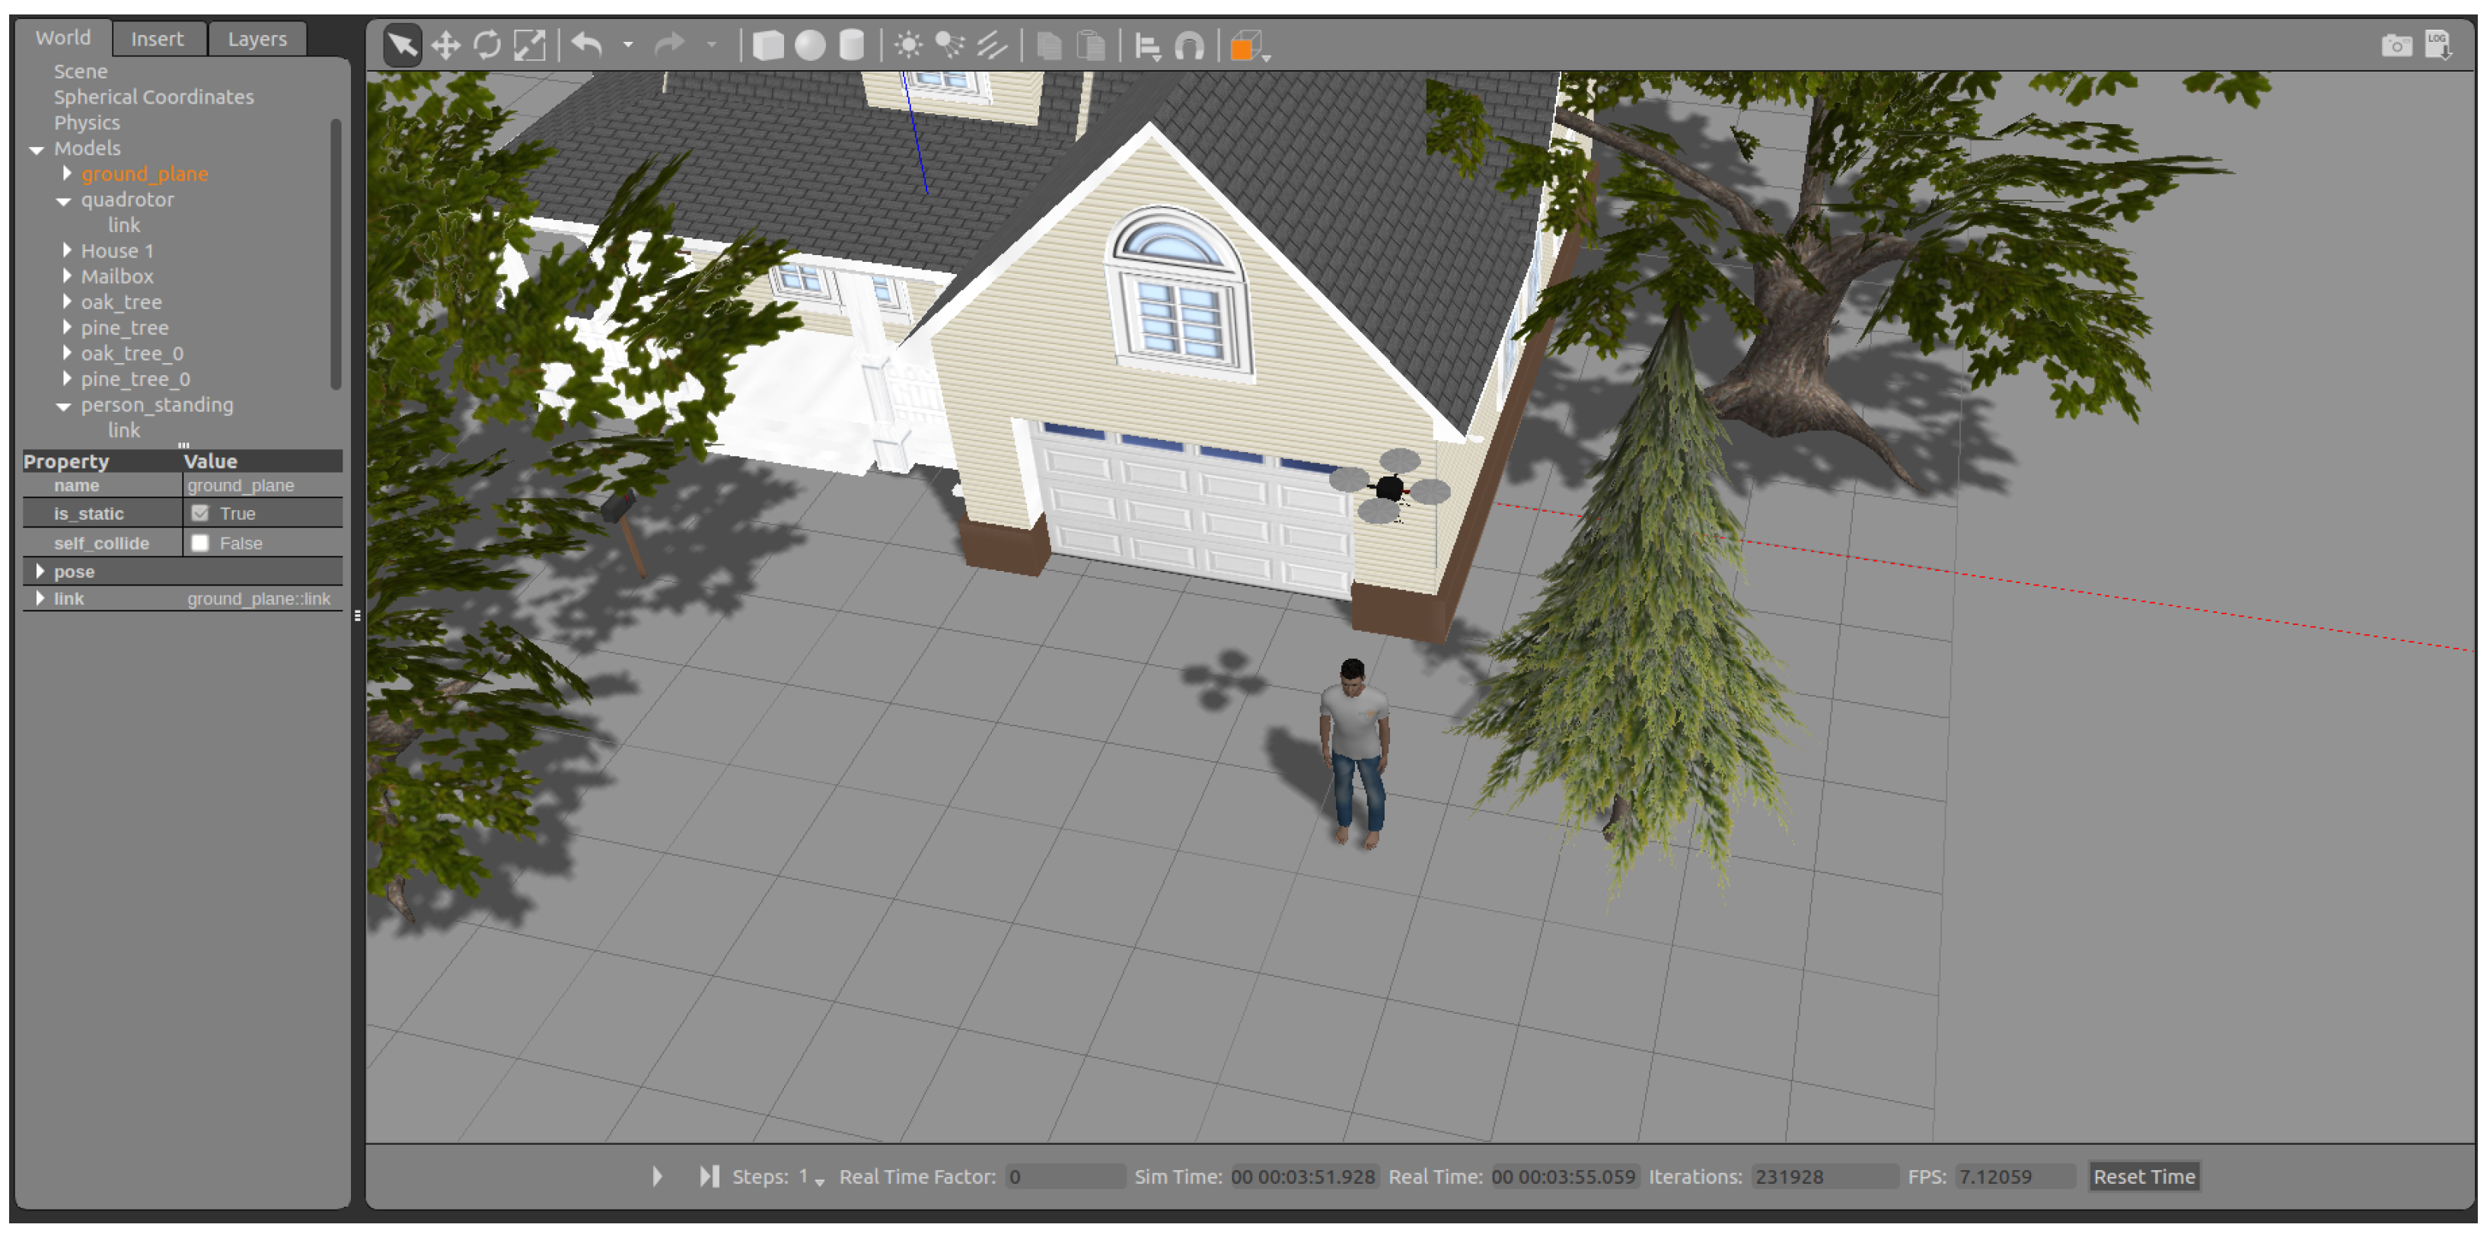Screen dimensions: 2490x1234
Task: Expand the House 1 model
Action: (67, 250)
